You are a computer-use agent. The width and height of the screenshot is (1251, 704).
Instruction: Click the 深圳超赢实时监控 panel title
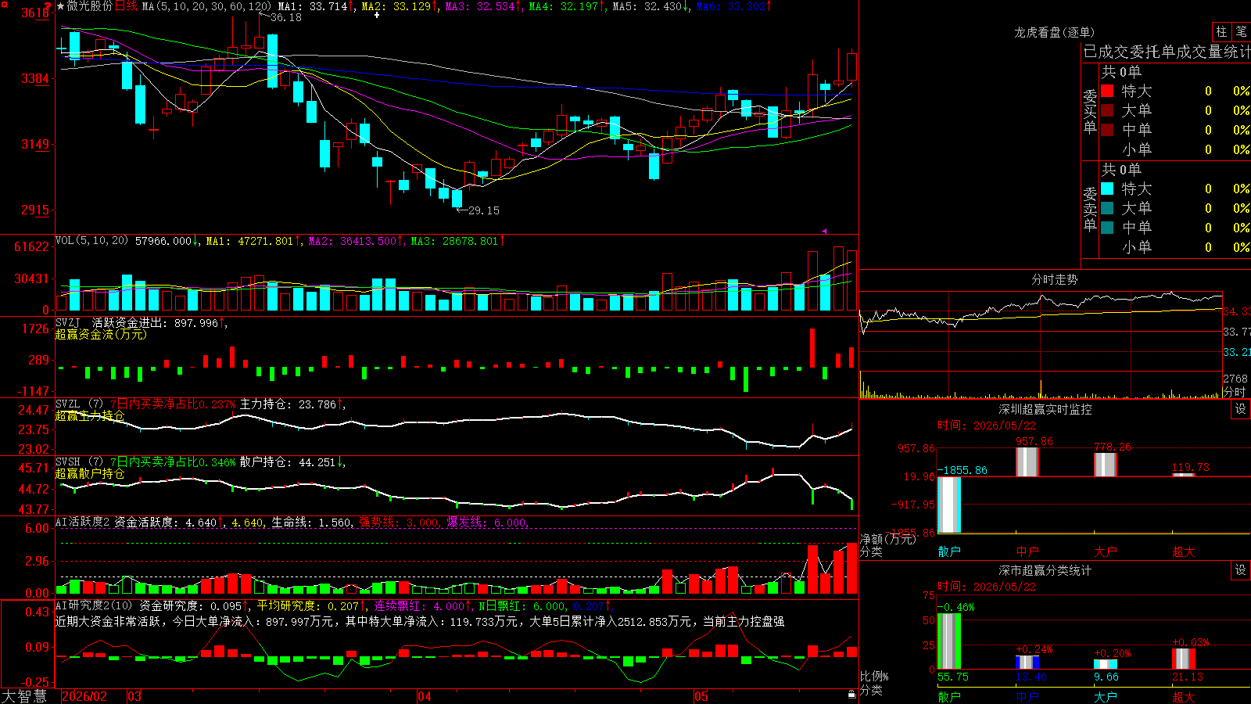click(1045, 409)
